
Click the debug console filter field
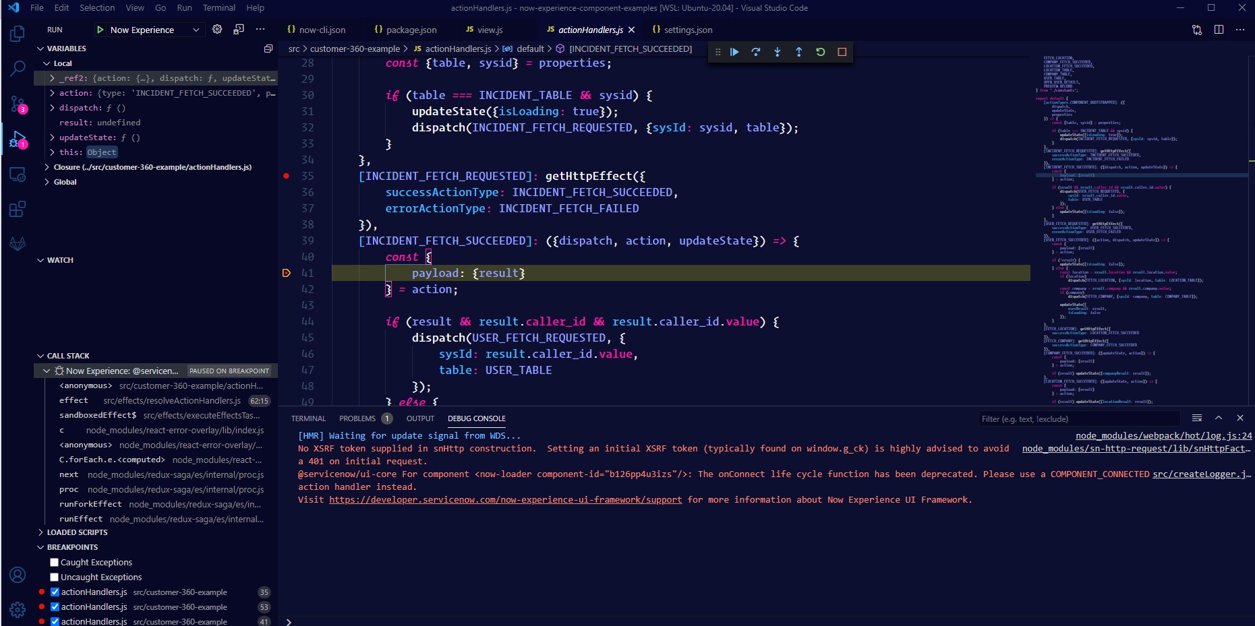(x=1078, y=419)
